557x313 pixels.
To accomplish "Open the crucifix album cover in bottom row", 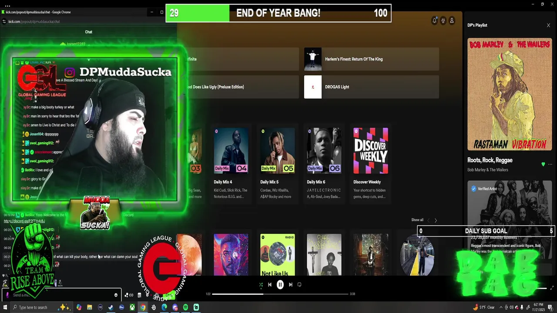I will pos(324,255).
